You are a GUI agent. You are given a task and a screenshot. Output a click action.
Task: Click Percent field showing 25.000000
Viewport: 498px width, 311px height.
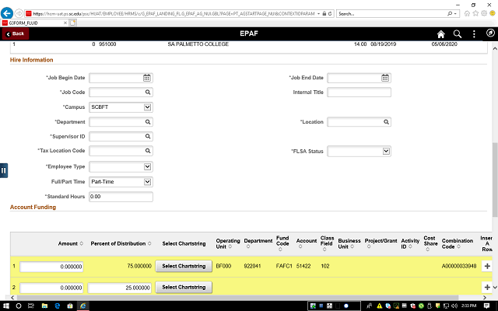(119, 288)
